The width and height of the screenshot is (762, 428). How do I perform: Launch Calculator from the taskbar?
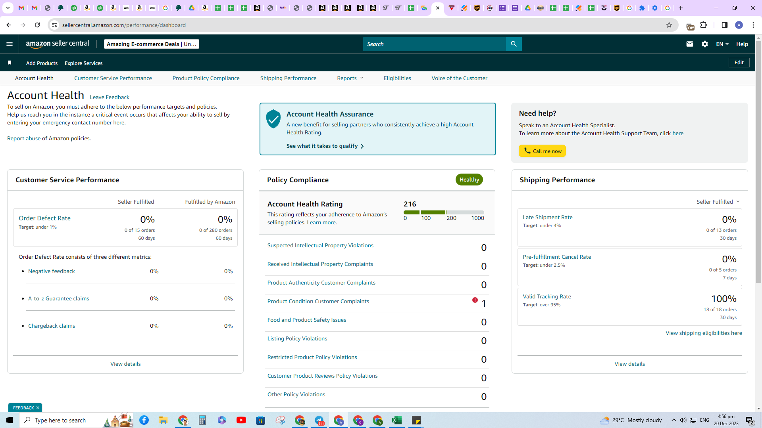202,420
